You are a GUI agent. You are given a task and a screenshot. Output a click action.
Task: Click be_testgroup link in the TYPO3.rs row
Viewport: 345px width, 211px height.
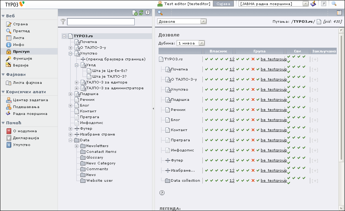(274, 59)
